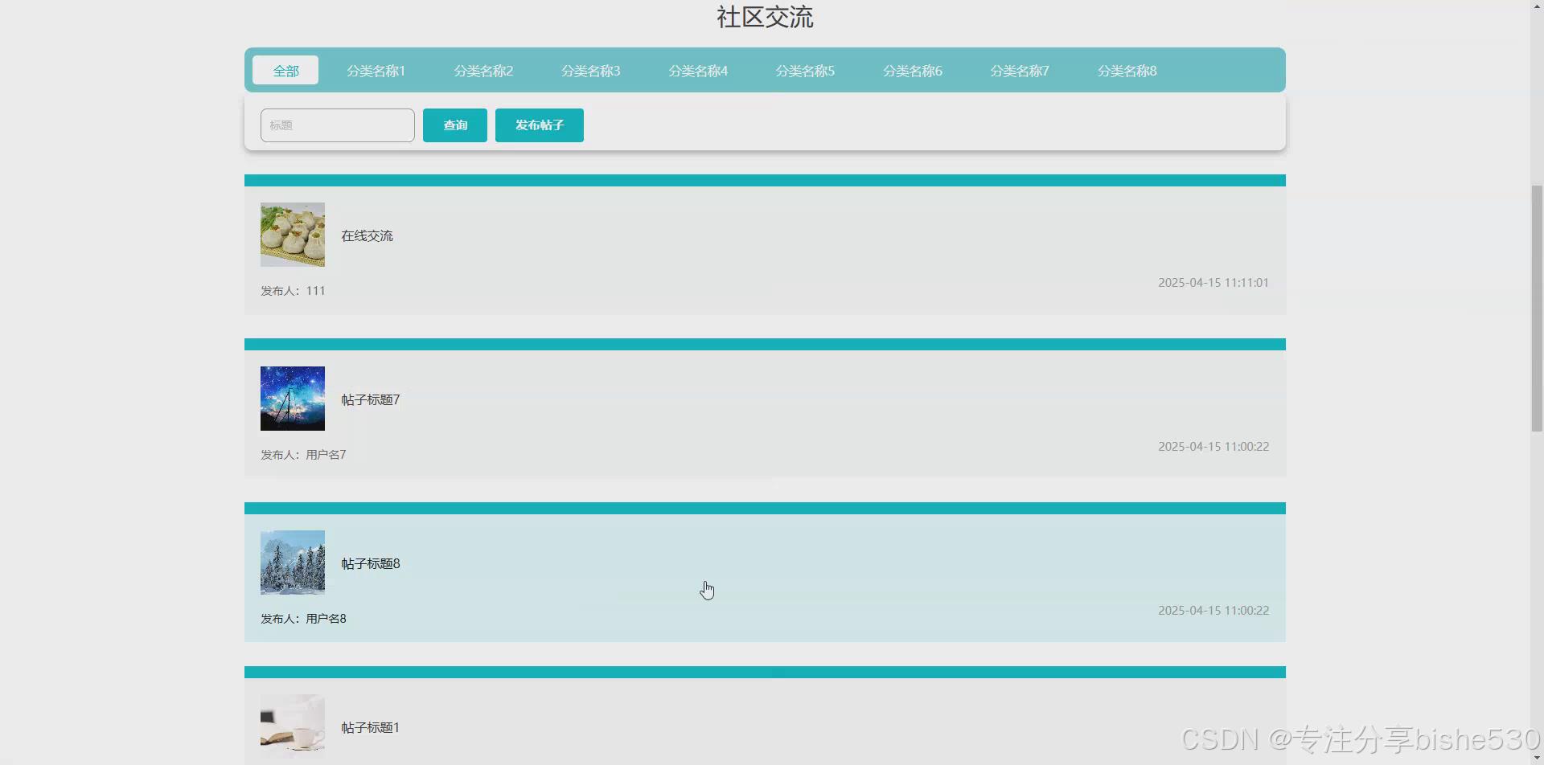Image resolution: width=1544 pixels, height=765 pixels.
Task: Switch to the 分类名称1 tab
Action: pos(376,71)
